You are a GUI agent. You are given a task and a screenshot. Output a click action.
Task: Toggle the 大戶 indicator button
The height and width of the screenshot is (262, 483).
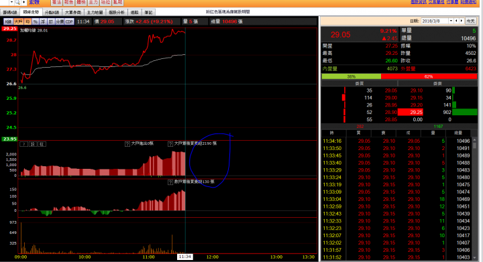[19, 21]
